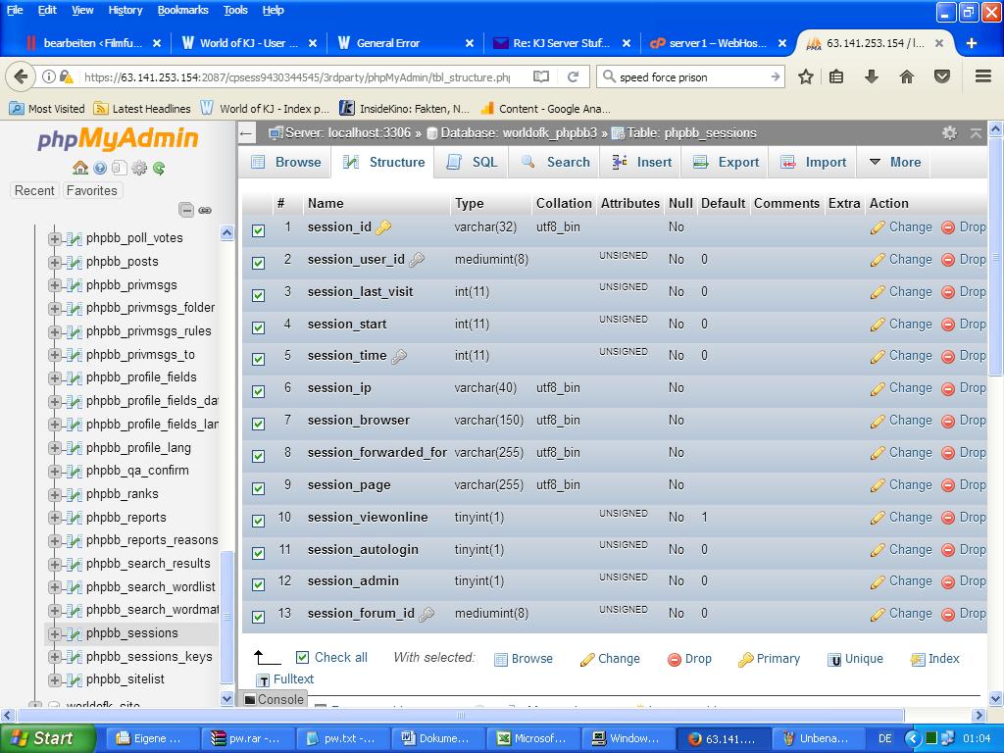Click the navigation panel settings gear

139,168
